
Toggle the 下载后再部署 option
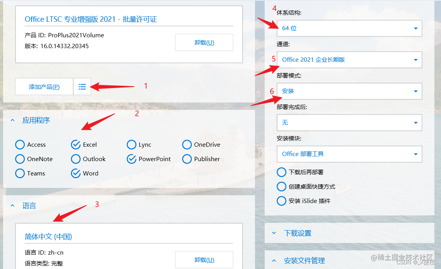[281, 172]
